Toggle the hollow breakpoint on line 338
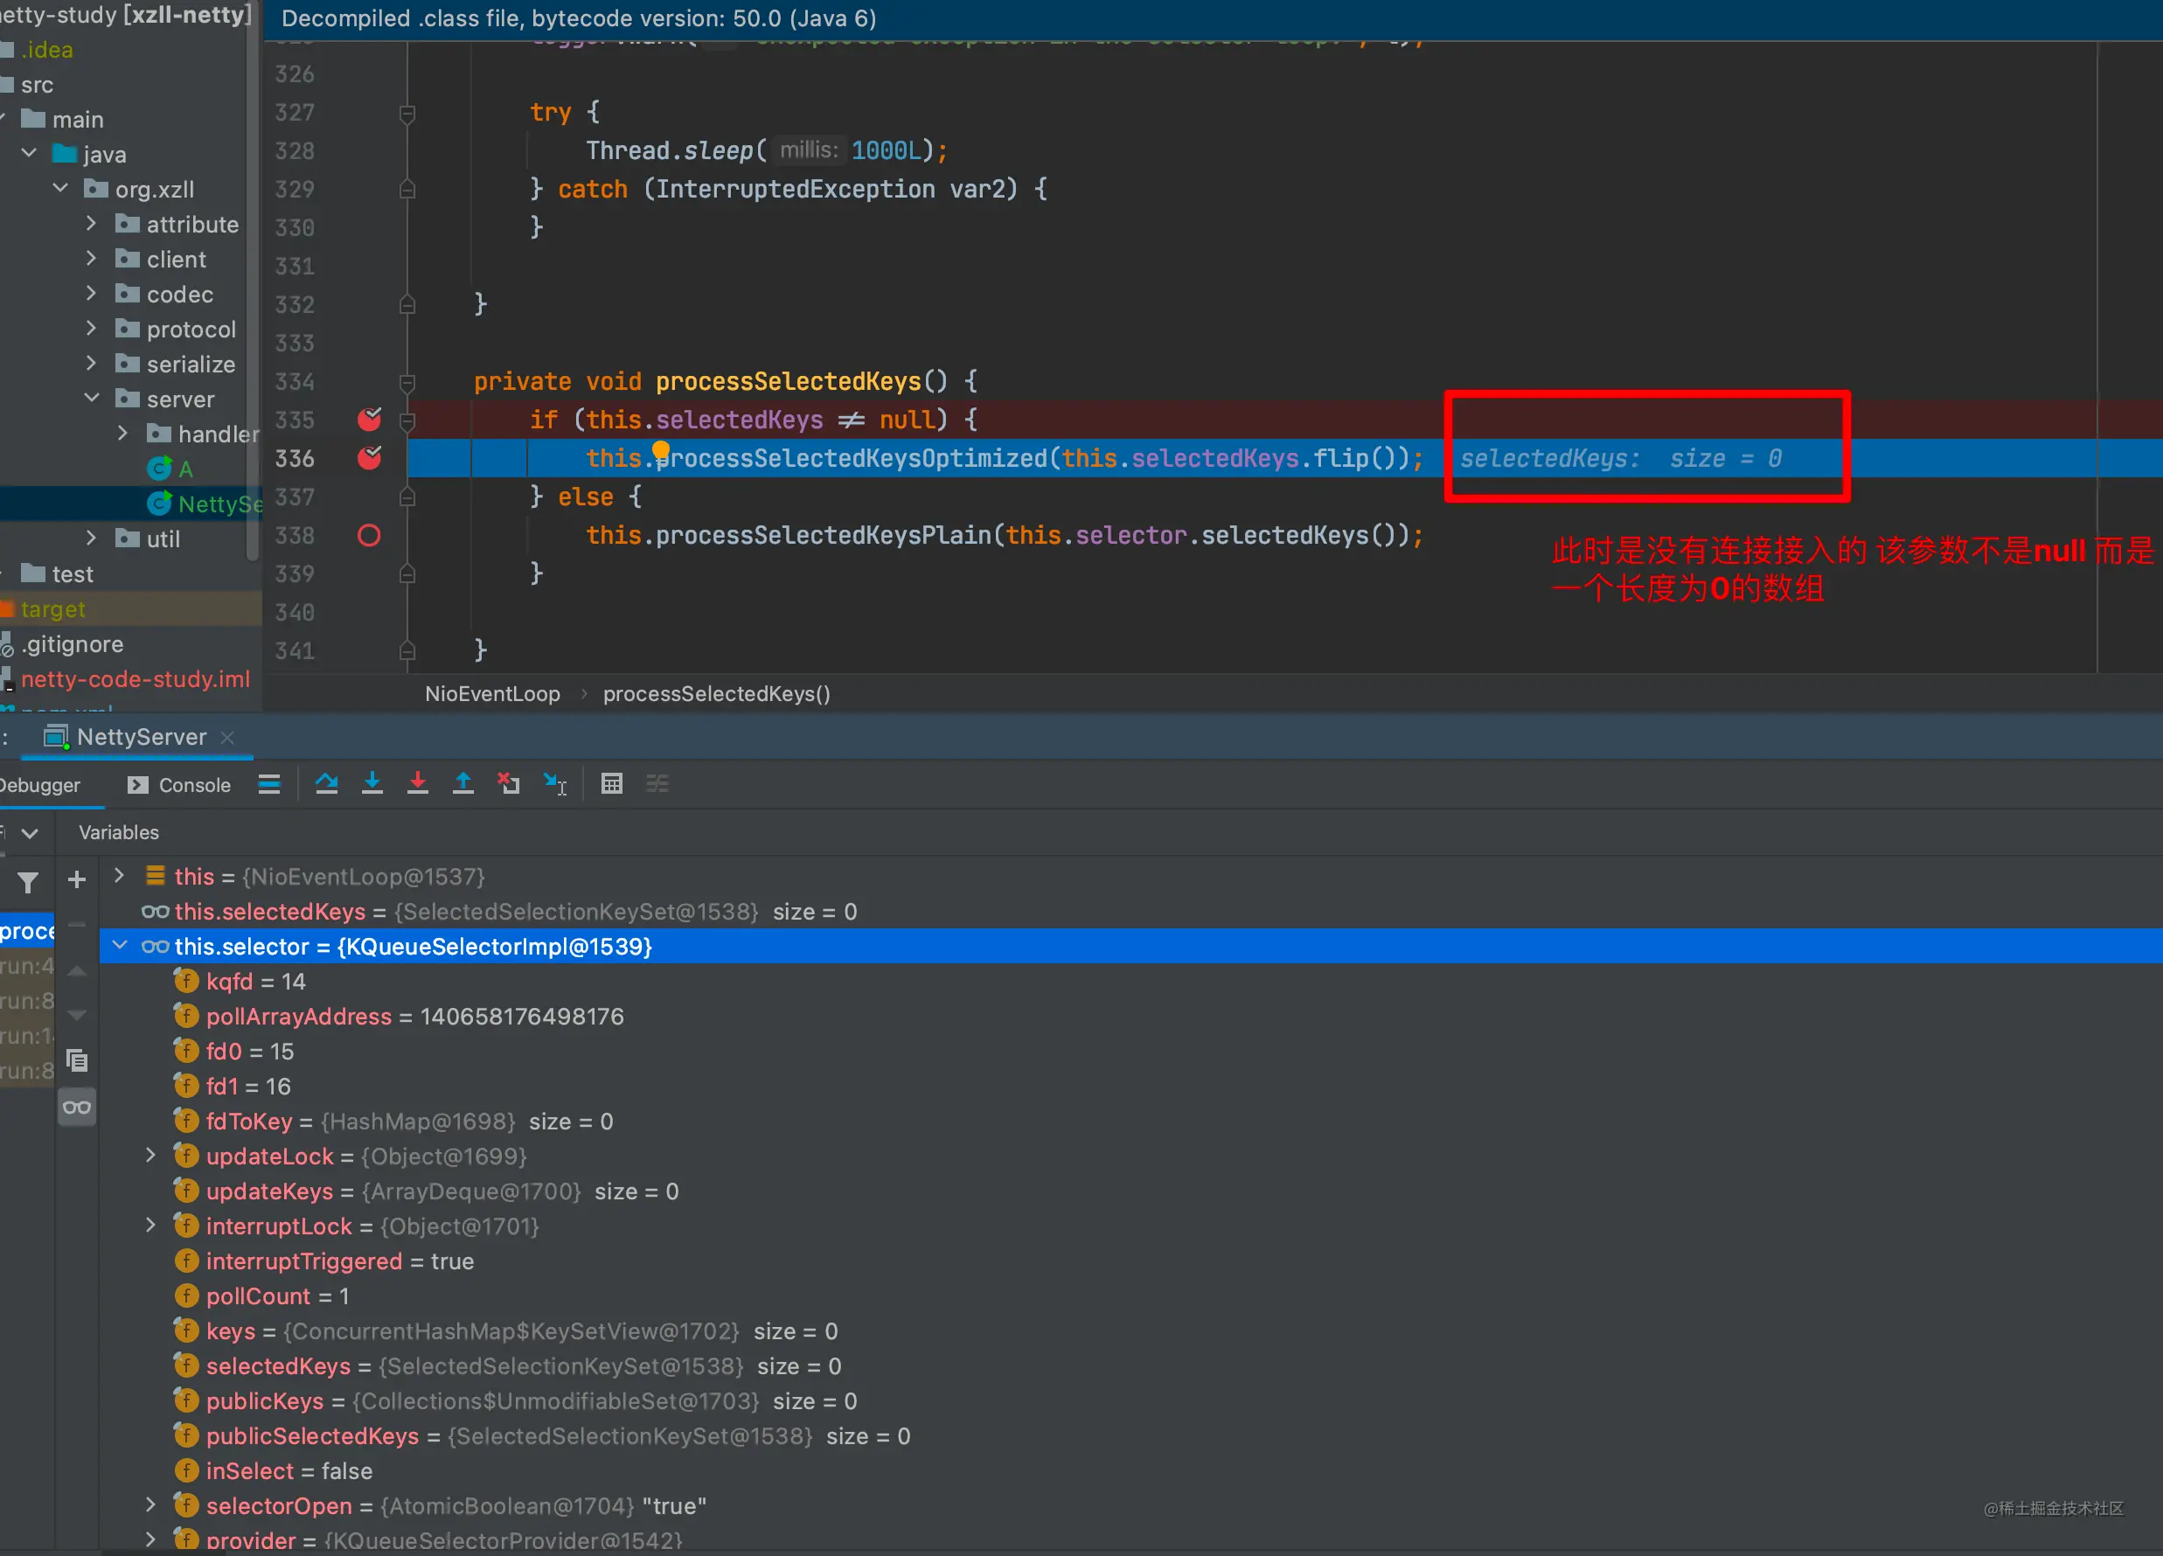 [x=369, y=536]
